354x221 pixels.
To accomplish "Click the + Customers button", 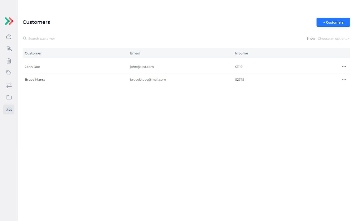I will pyautogui.click(x=333, y=22).
